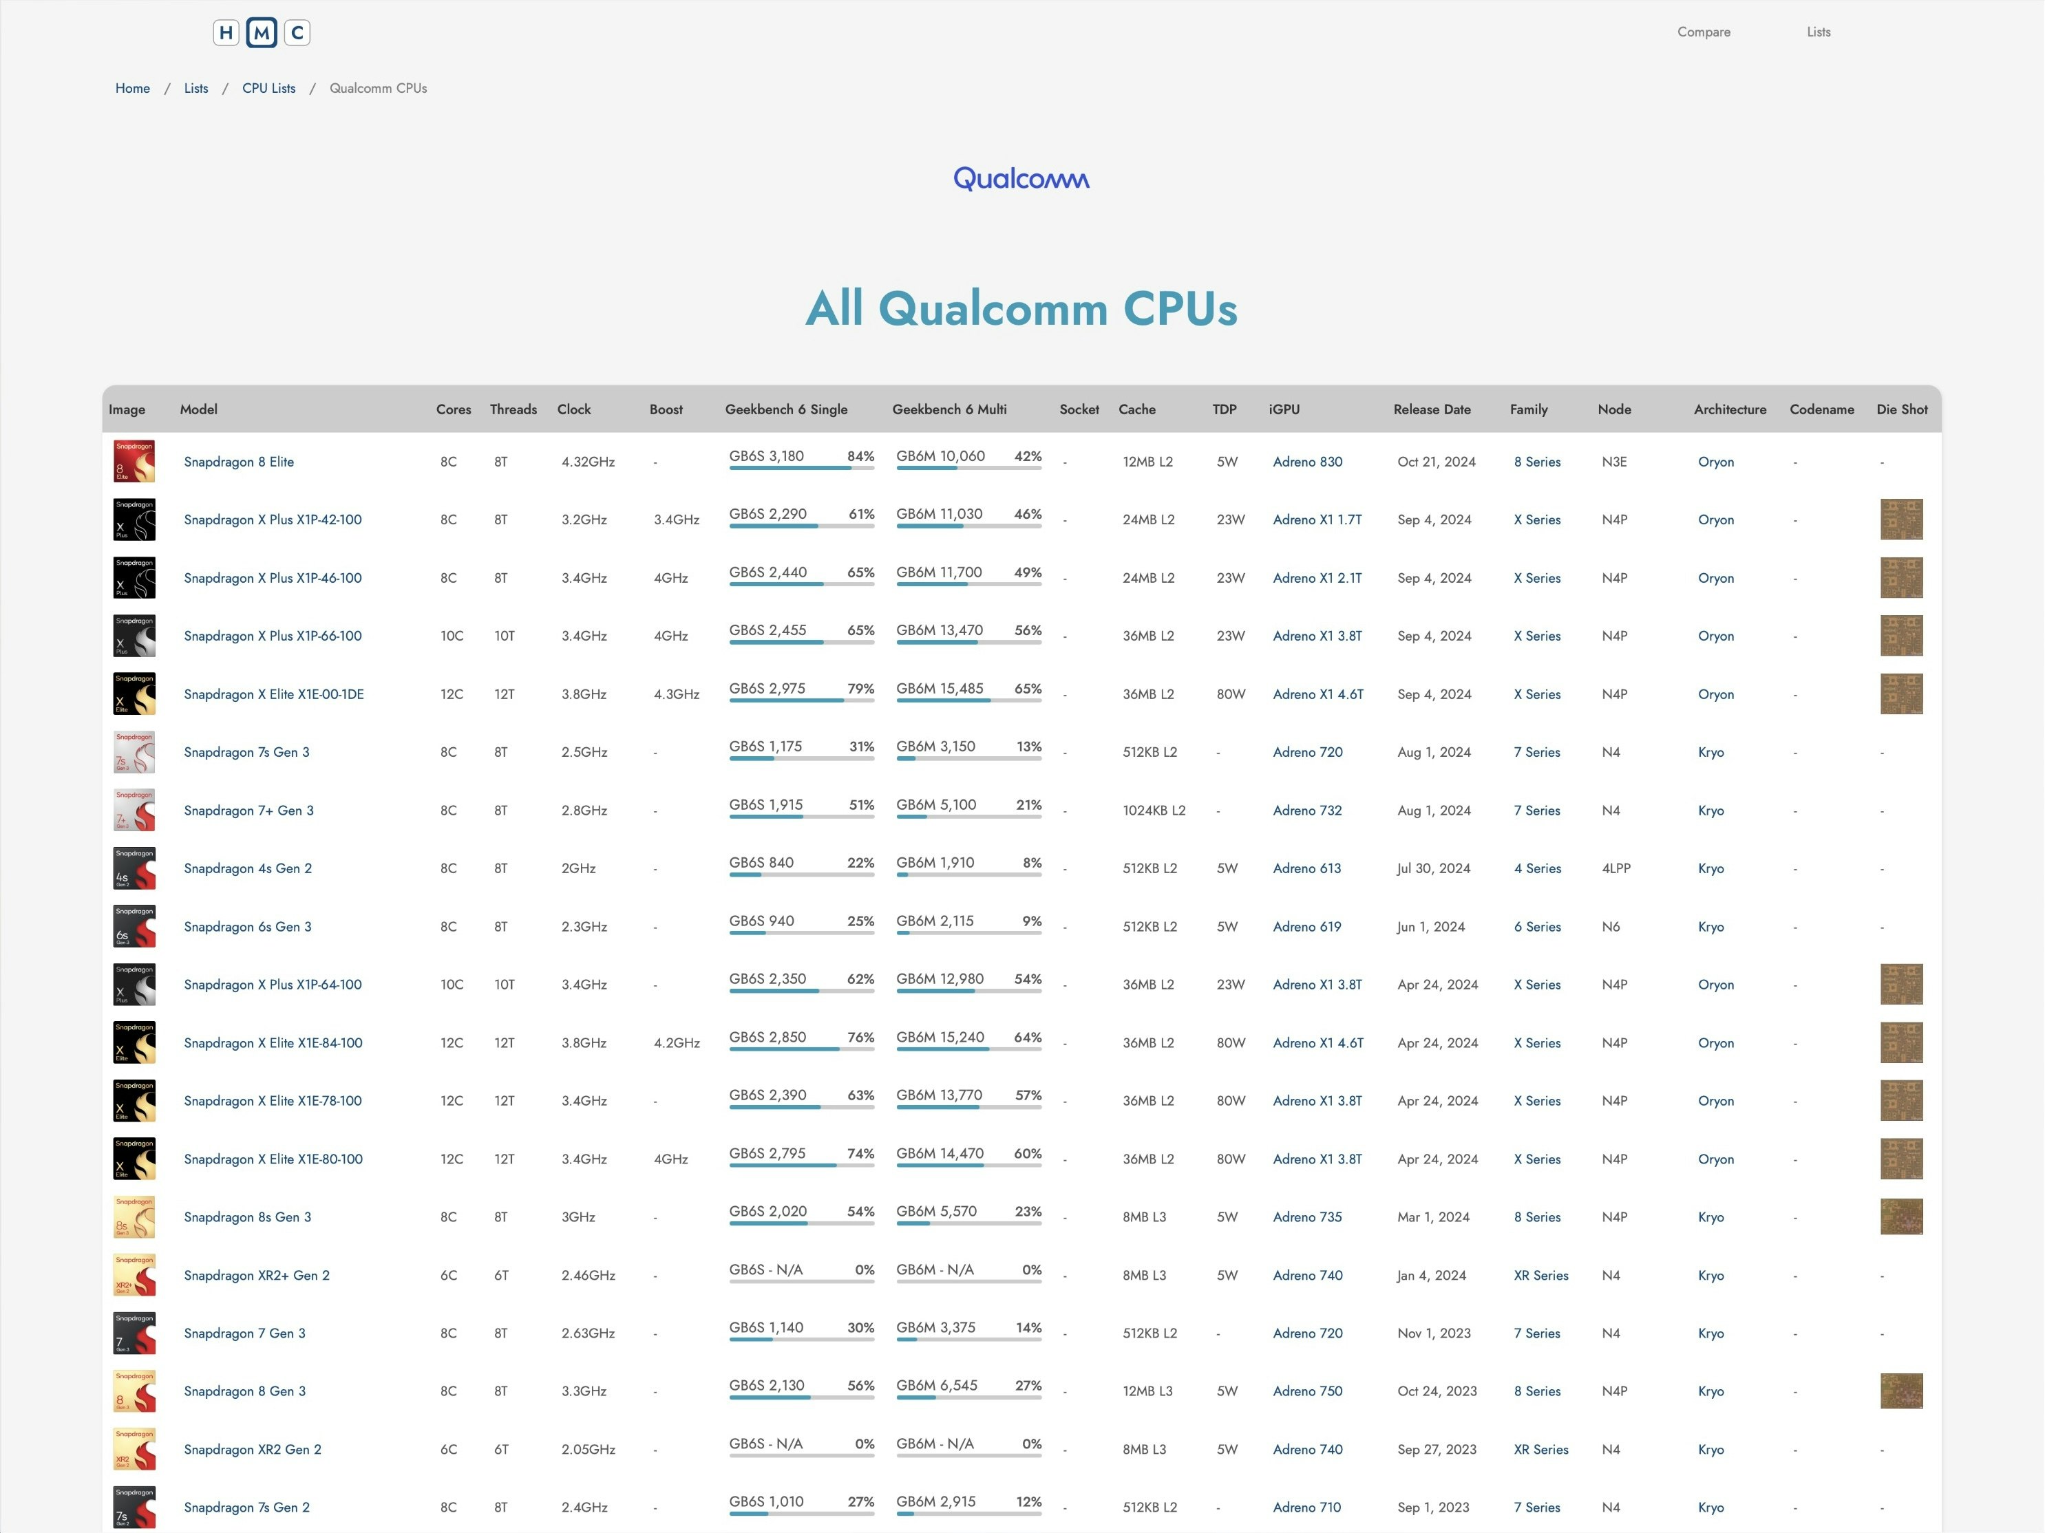Click the H logo icon

pyautogui.click(x=226, y=33)
